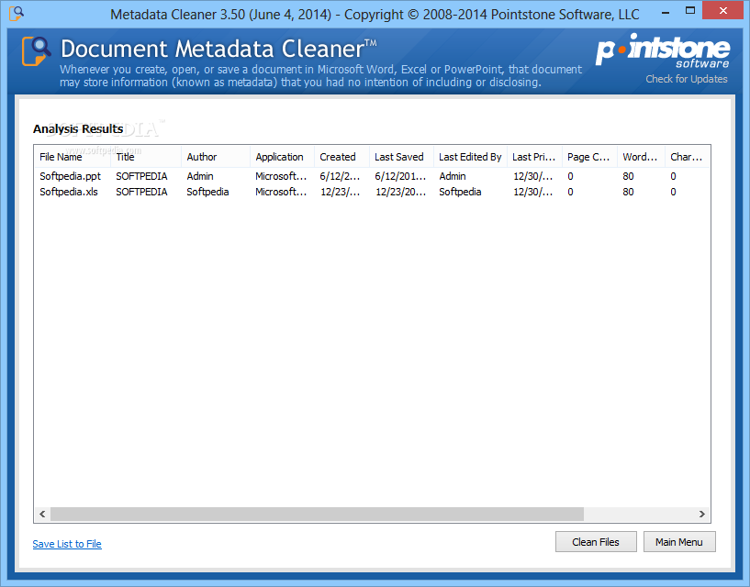
Task: Click Last Edited By 'Admin' cell
Action: (x=453, y=176)
